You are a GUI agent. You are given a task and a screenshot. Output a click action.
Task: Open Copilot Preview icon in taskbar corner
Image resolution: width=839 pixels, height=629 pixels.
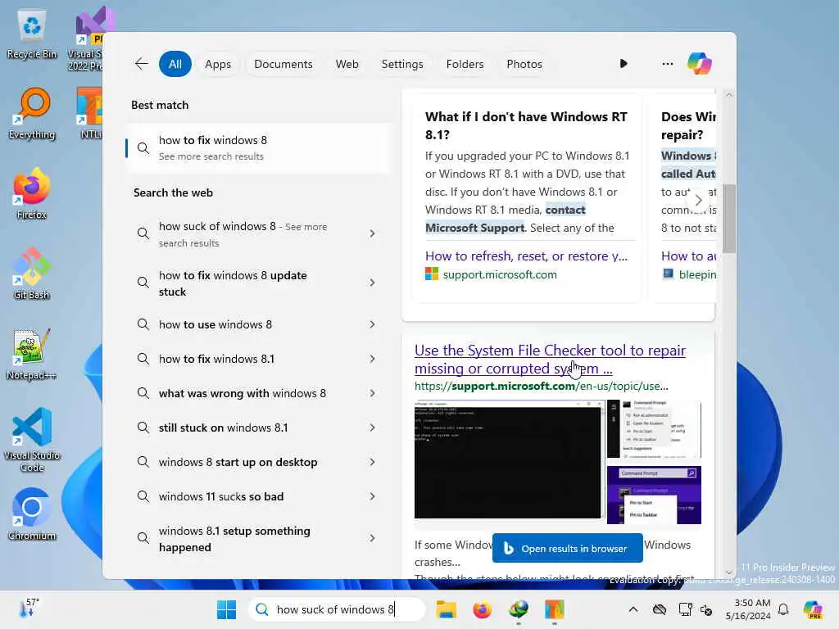[813, 609]
